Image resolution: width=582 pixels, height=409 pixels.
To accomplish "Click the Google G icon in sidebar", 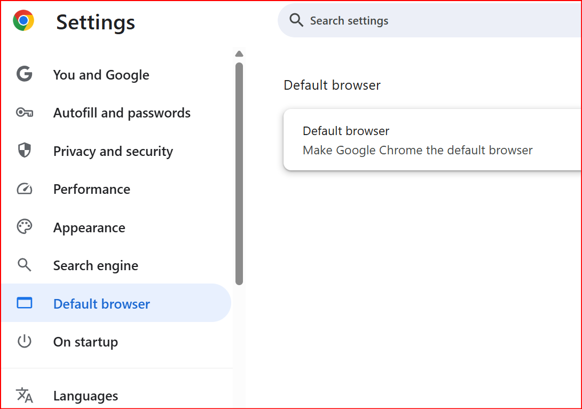I will tap(25, 74).
